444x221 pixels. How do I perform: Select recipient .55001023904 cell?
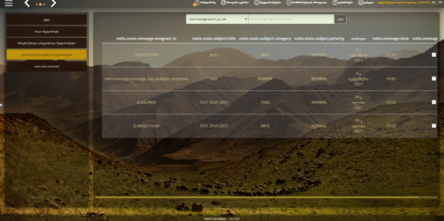point(146,55)
